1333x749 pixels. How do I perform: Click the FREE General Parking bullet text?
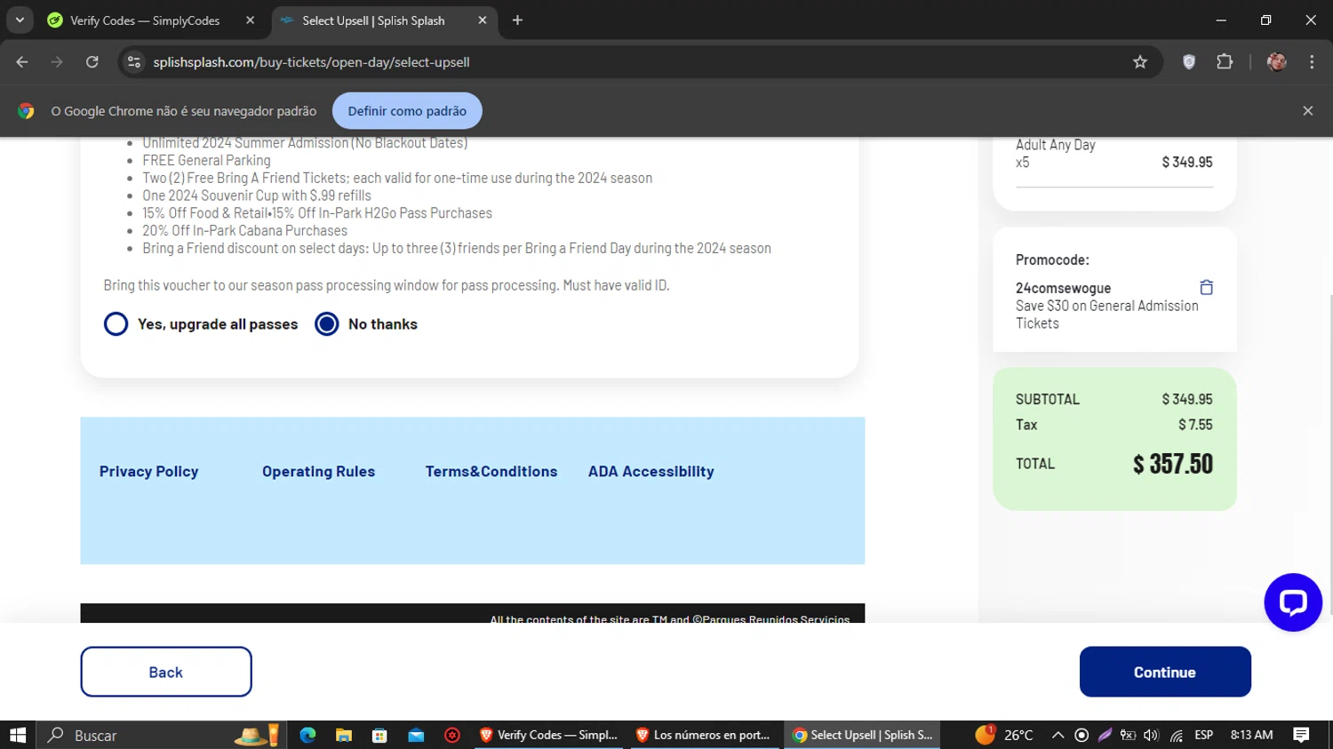point(206,161)
